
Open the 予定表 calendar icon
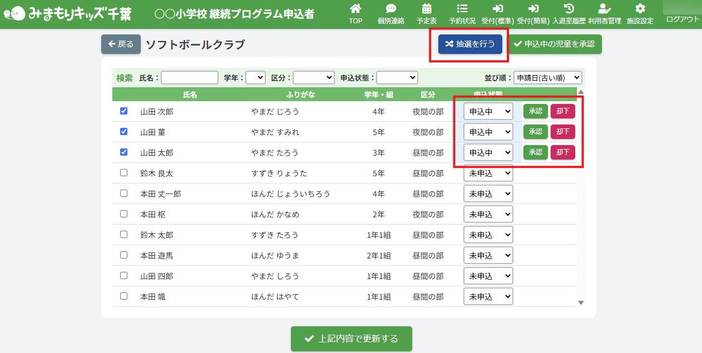pyautogui.click(x=427, y=9)
